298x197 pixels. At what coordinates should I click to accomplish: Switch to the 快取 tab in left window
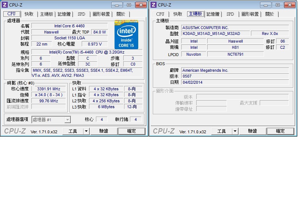[x=29, y=14]
